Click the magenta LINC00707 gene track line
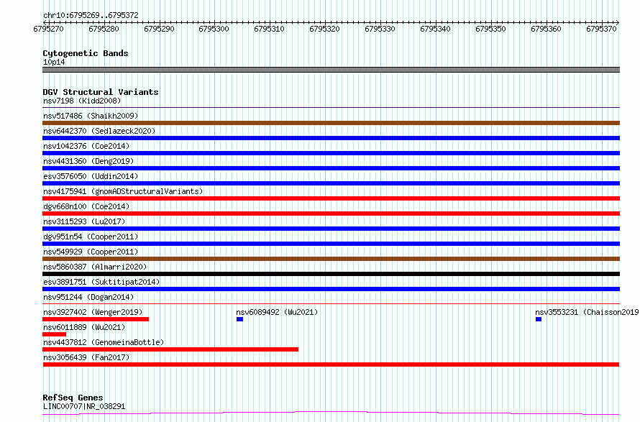 pos(331,413)
